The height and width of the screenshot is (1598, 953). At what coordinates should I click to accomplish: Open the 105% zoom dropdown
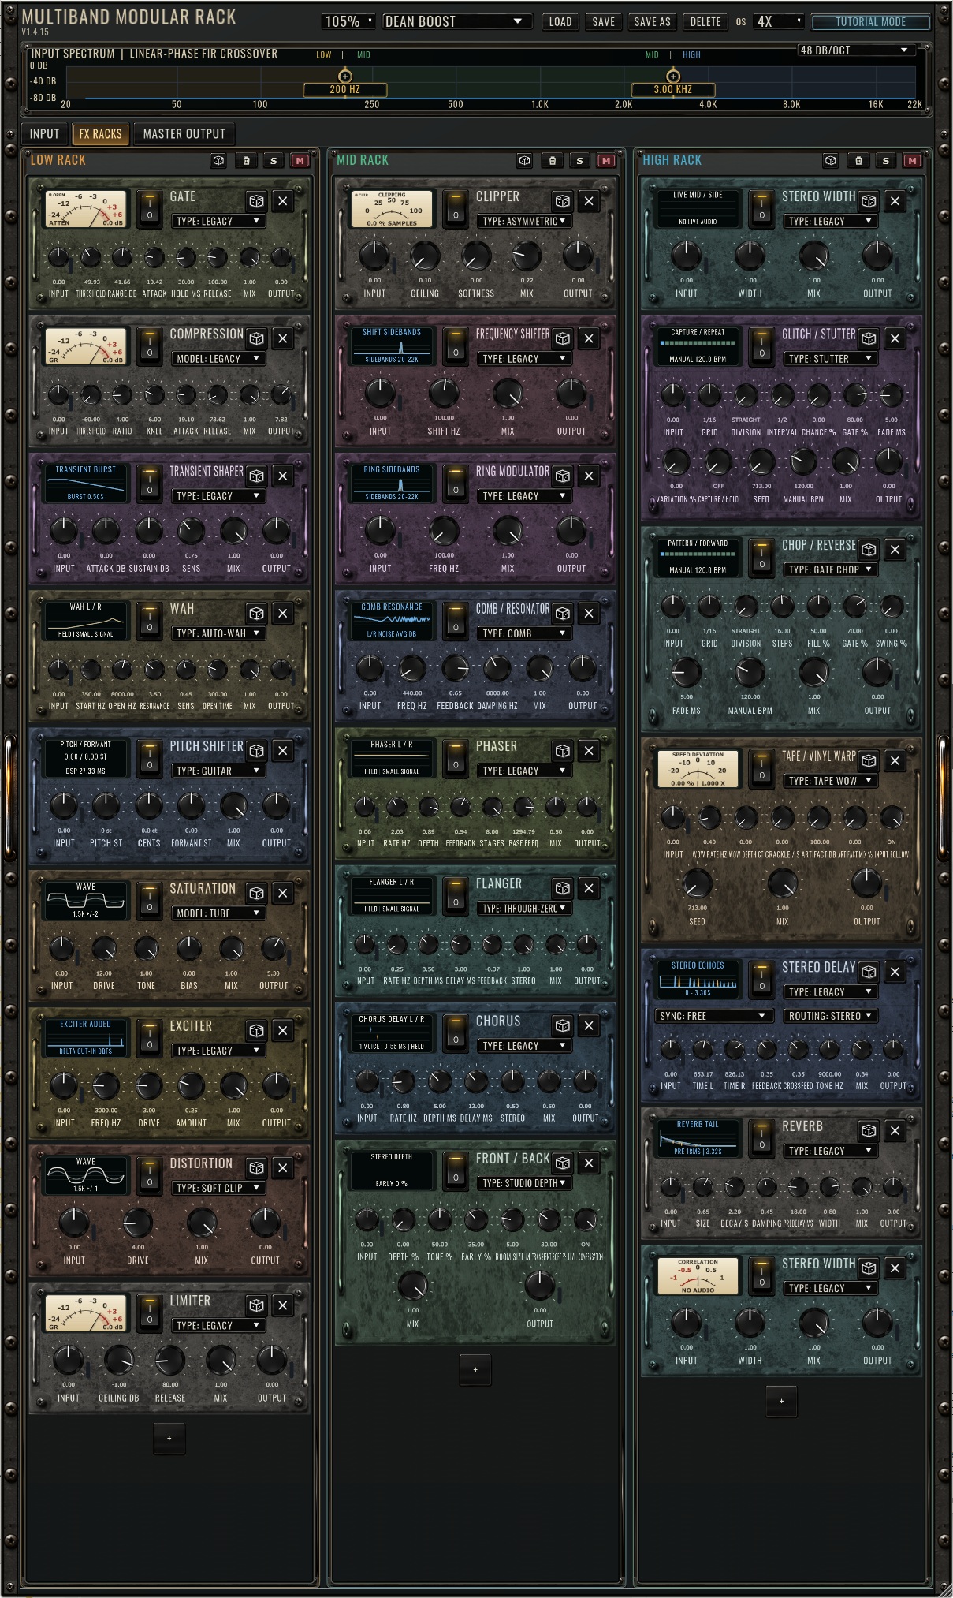[348, 21]
